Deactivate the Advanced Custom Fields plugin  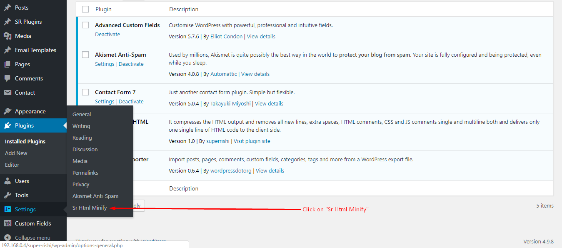coord(107,35)
